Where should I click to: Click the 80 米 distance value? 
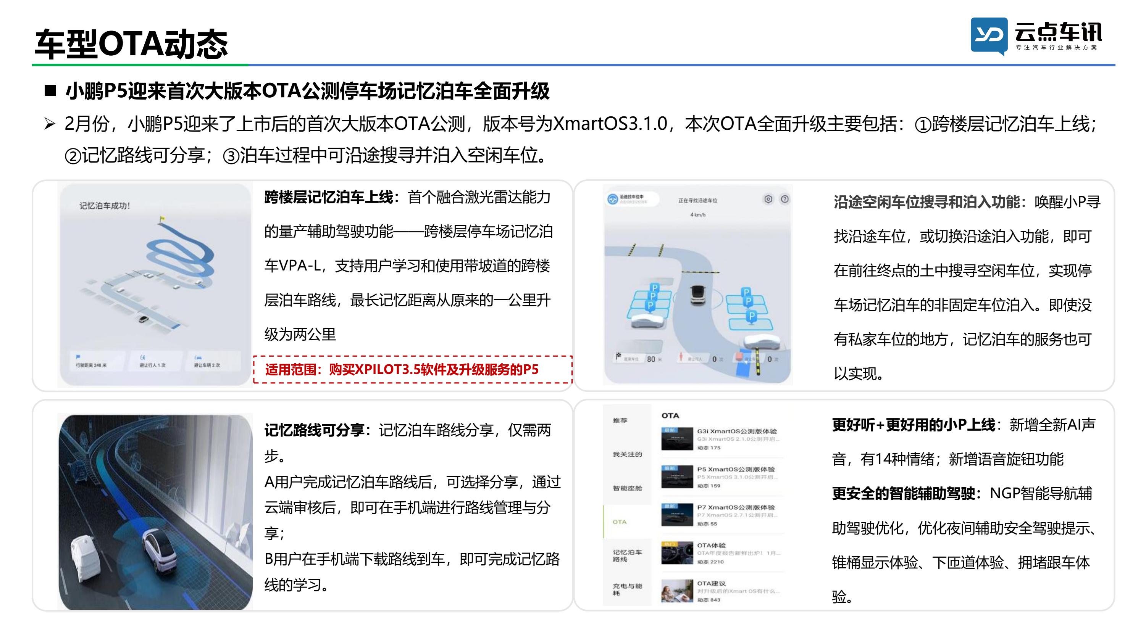tap(654, 359)
